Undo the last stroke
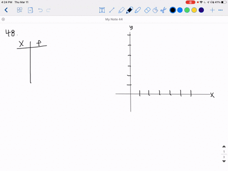 [40, 10]
